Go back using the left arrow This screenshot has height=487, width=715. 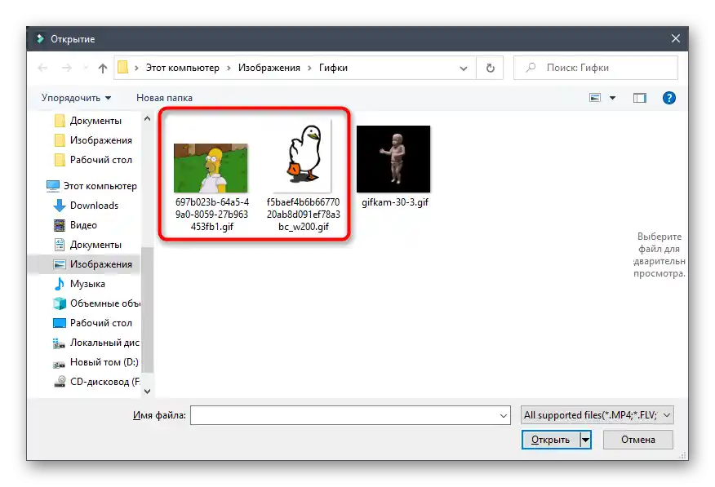pos(42,68)
